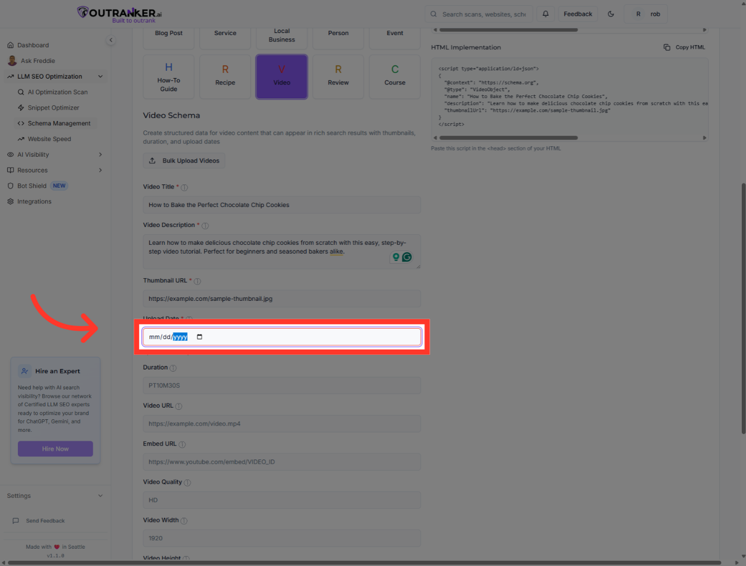Toggle dark mode with the moon icon
Screen dimensions: 746x566
tap(611, 14)
